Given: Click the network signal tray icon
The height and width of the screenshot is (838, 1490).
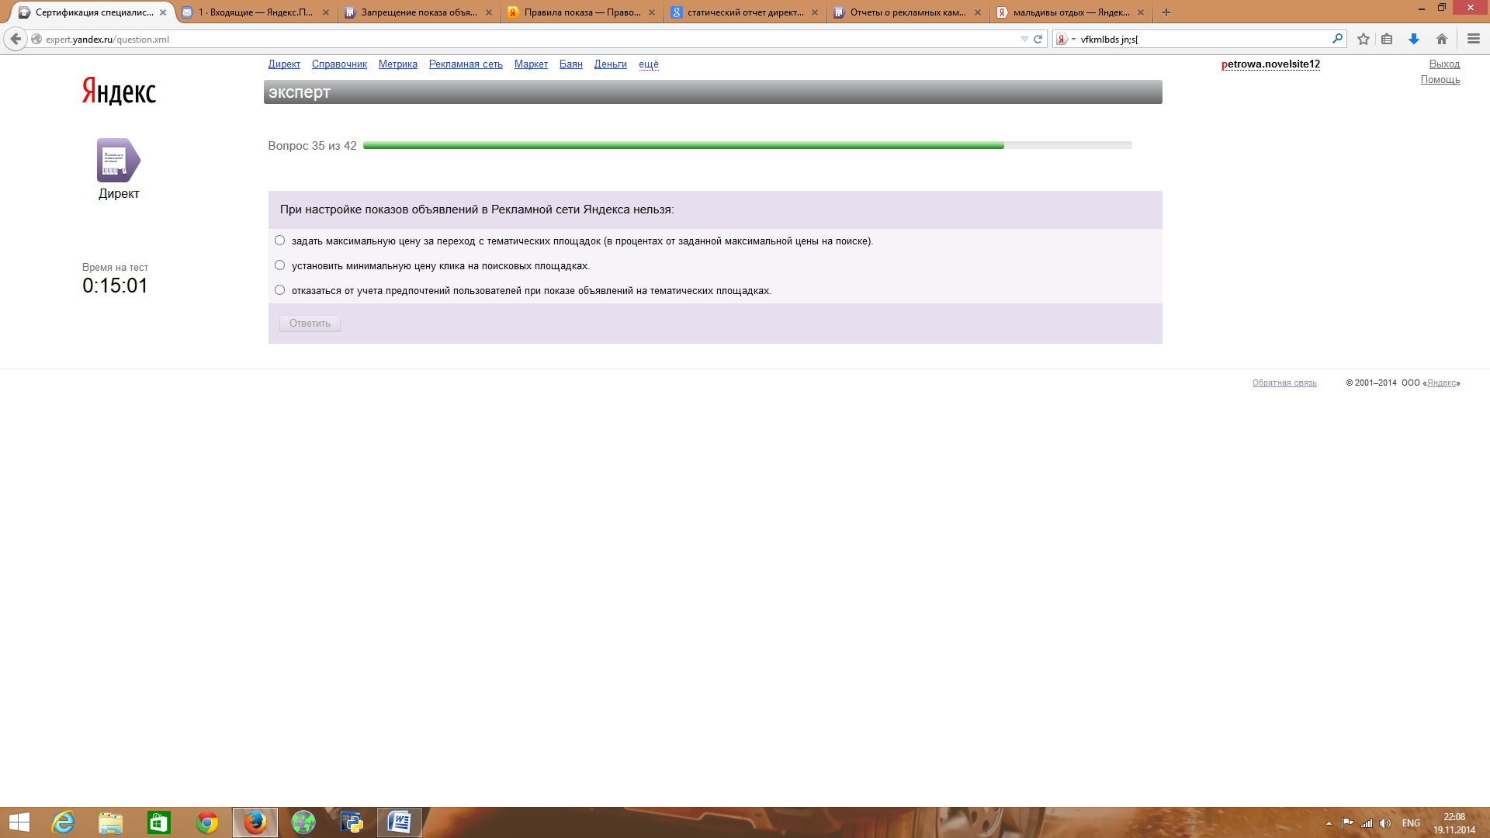Looking at the screenshot, I should tap(1367, 823).
